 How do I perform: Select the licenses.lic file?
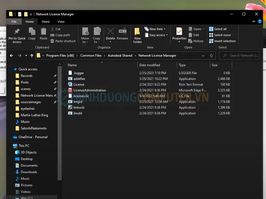click(81, 96)
